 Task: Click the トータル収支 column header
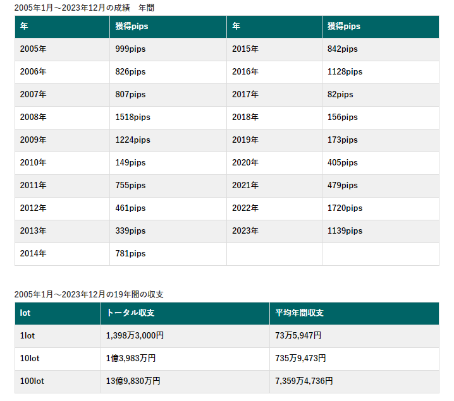[x=131, y=313]
